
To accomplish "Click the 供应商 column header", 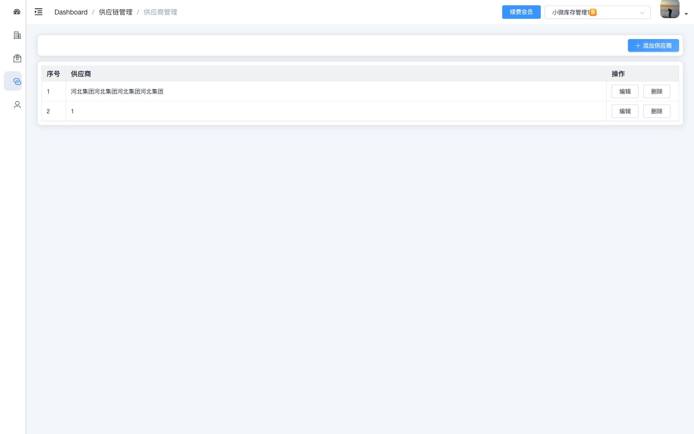I will pos(336,74).
